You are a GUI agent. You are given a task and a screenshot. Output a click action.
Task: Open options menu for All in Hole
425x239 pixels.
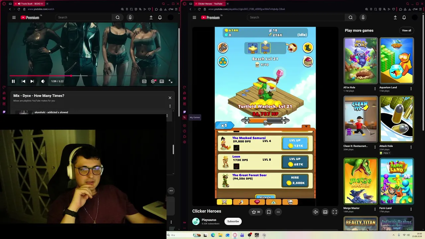click(375, 89)
